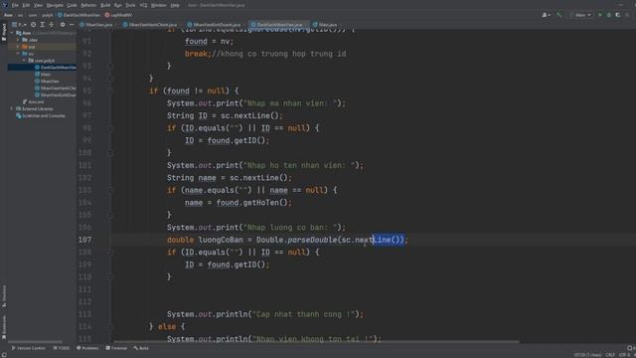Image resolution: width=636 pixels, height=358 pixels.
Task: Open the Problems tool window
Action: [x=87, y=348]
